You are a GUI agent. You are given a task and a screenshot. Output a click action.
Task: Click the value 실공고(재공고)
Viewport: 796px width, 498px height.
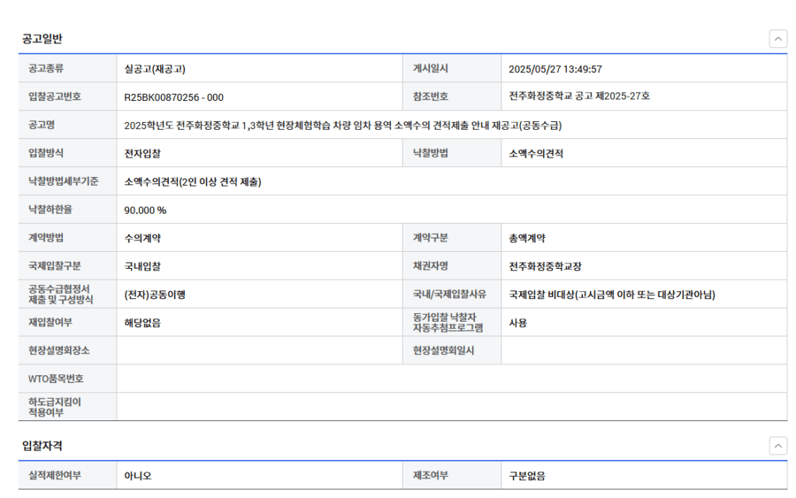[155, 69]
